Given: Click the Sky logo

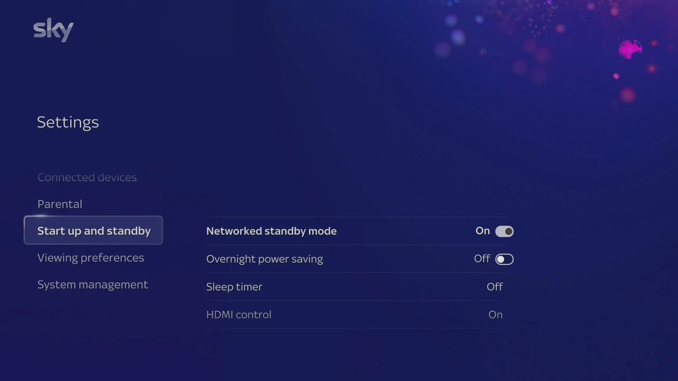Looking at the screenshot, I should coord(53,30).
